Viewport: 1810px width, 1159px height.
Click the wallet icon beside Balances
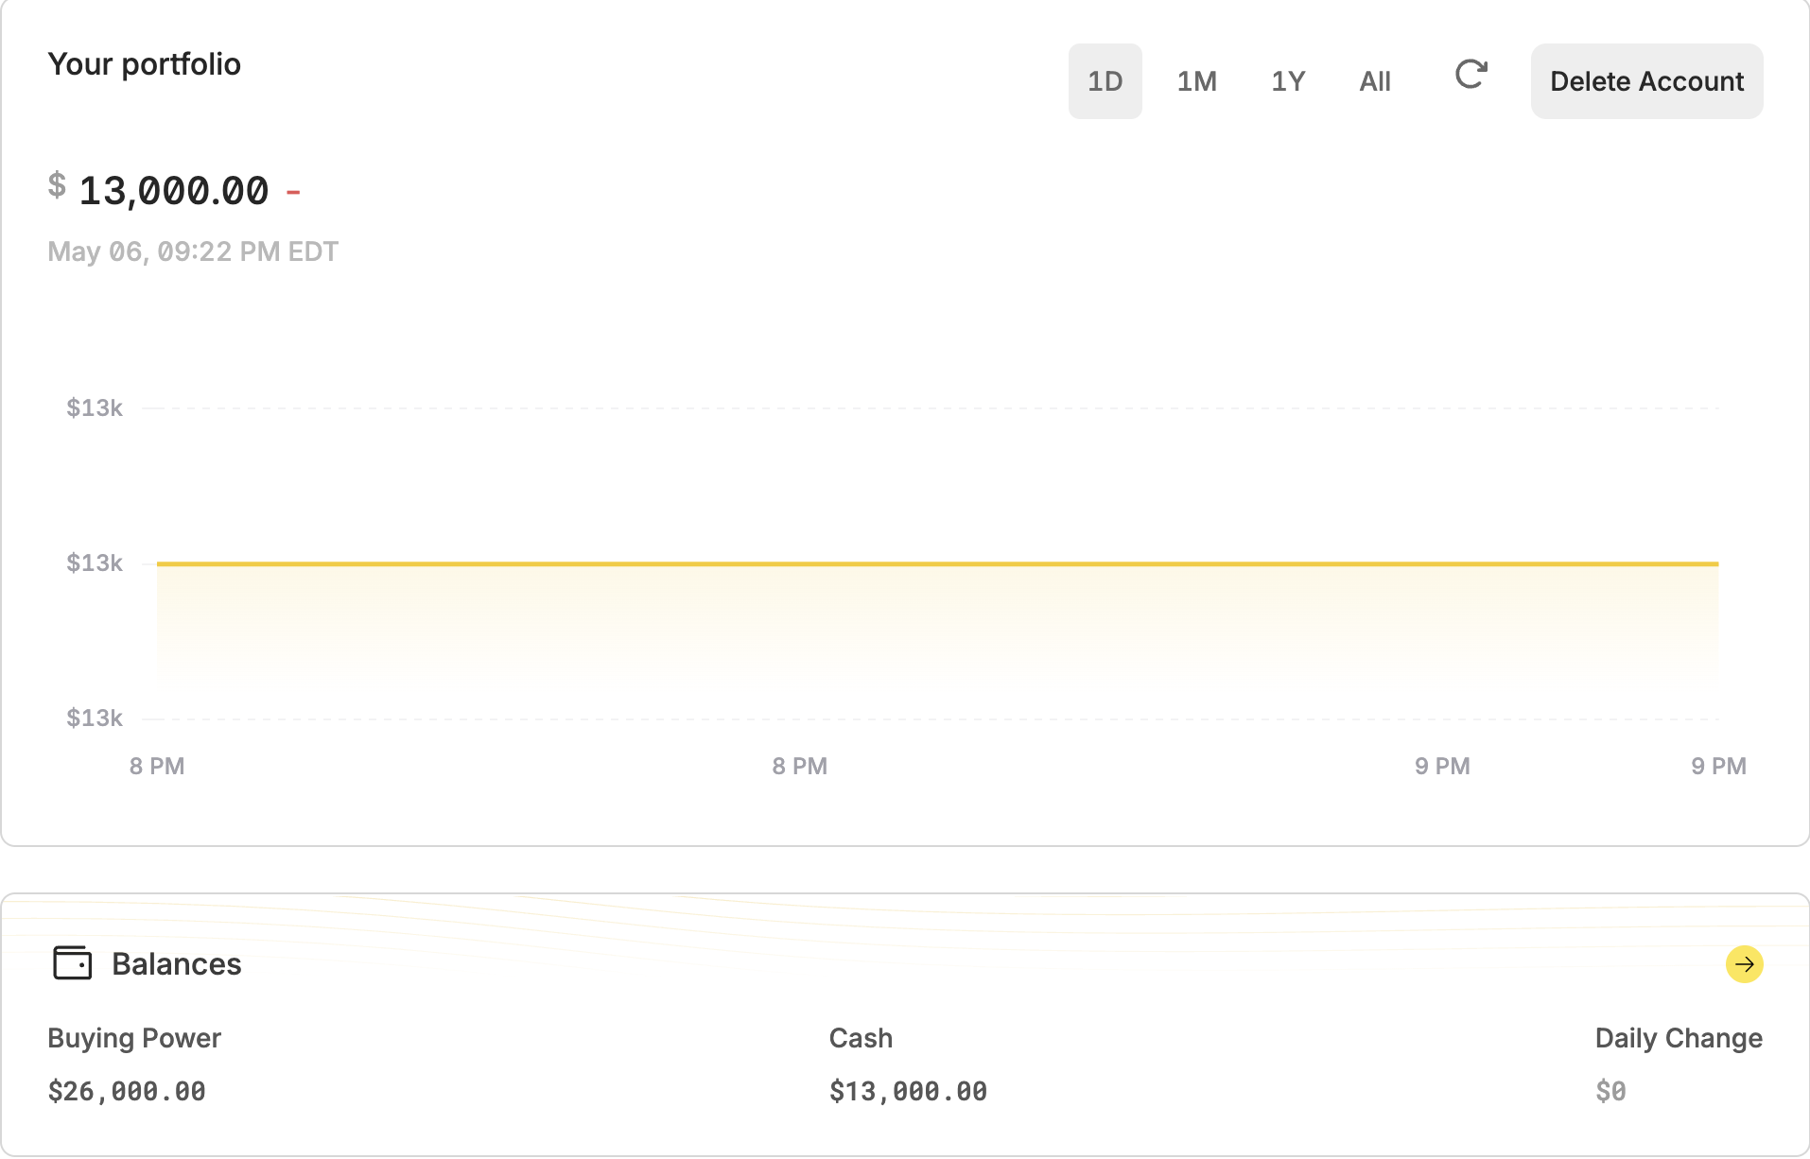(73, 963)
